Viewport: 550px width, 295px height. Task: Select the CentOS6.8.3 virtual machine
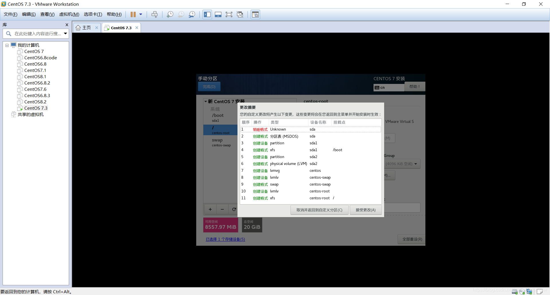point(37,96)
